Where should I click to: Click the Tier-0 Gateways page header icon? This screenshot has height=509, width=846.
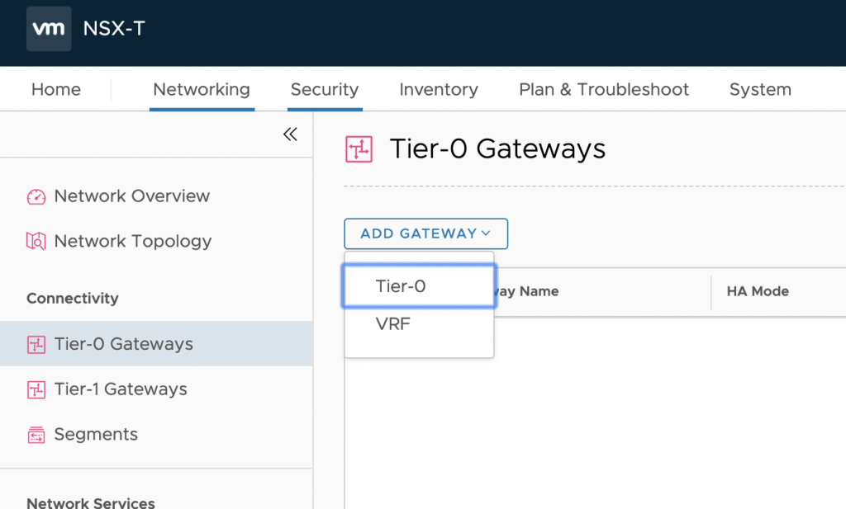click(359, 149)
